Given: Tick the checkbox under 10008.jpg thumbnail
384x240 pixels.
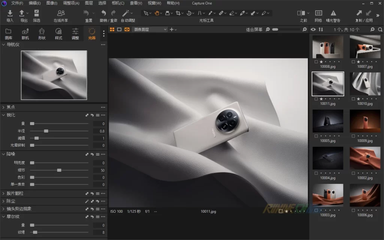Looking at the screenshot, I should tap(316, 62).
